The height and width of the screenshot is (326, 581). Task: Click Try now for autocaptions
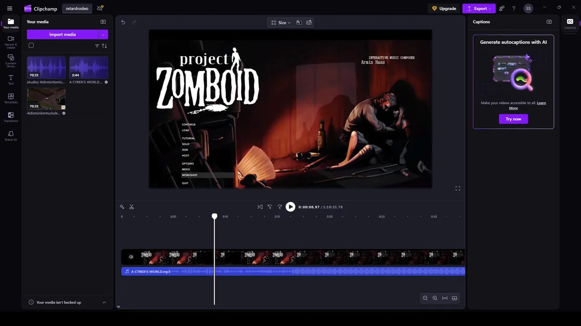[513, 119]
